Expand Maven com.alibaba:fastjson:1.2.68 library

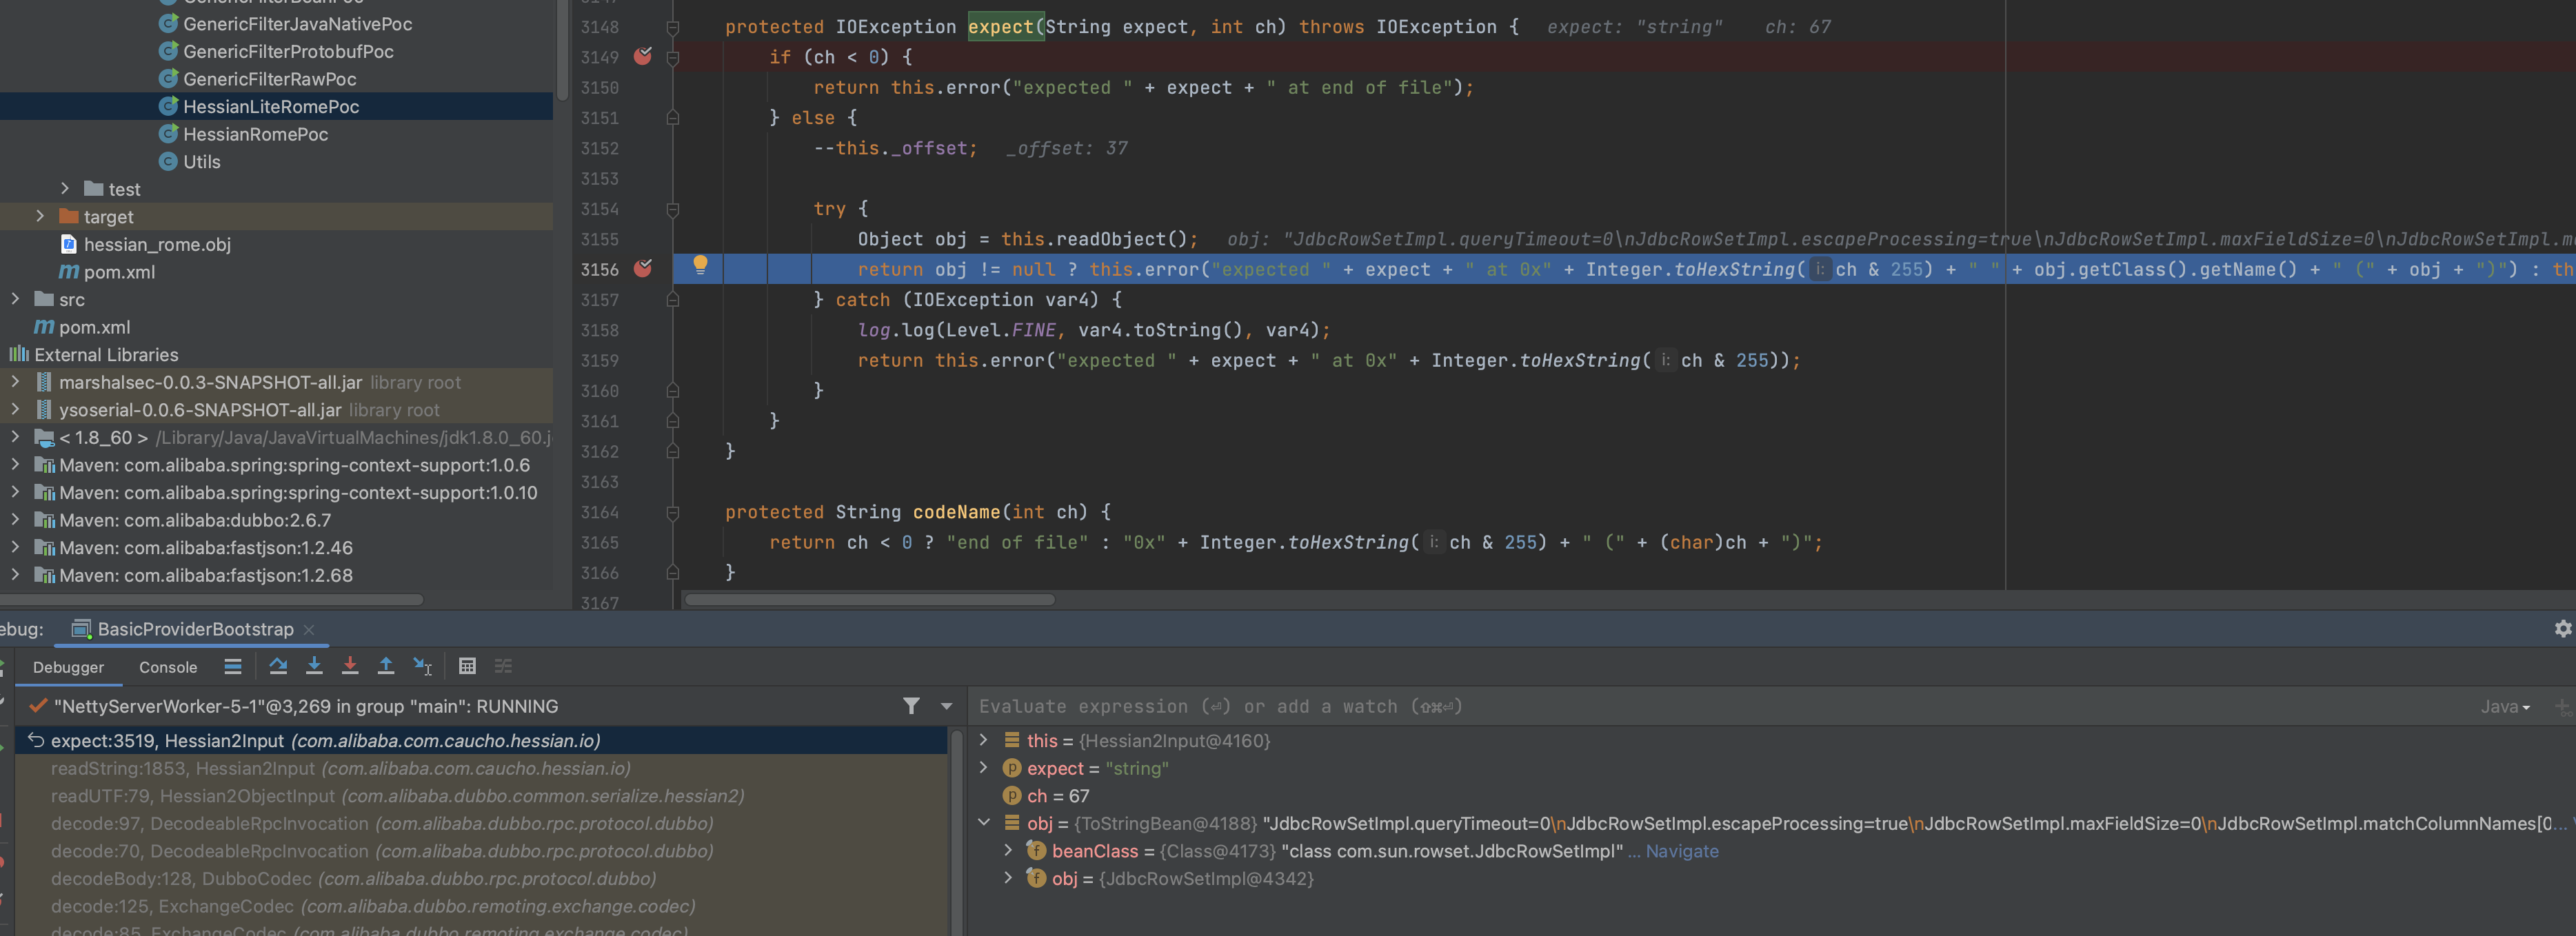click(x=15, y=574)
